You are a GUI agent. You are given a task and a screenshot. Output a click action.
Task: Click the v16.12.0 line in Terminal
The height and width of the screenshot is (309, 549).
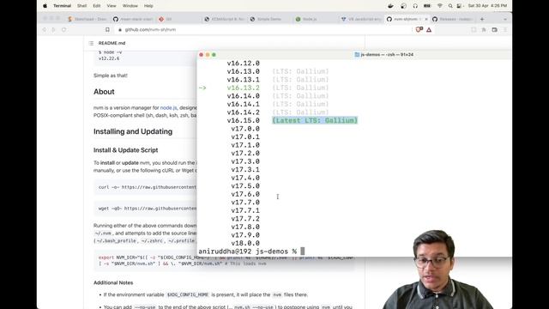pos(243,64)
